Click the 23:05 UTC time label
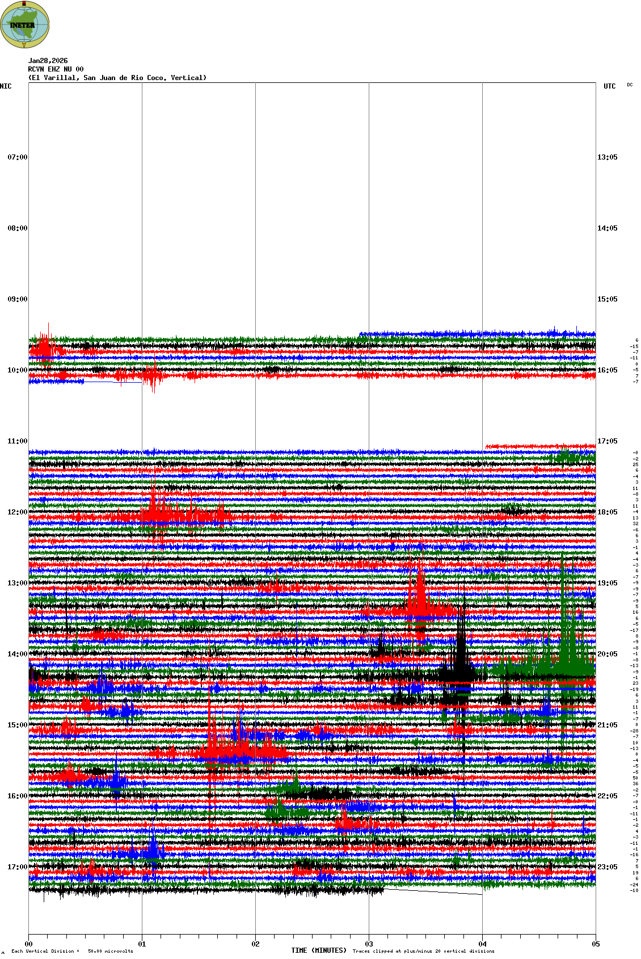641x959 pixels. (607, 867)
